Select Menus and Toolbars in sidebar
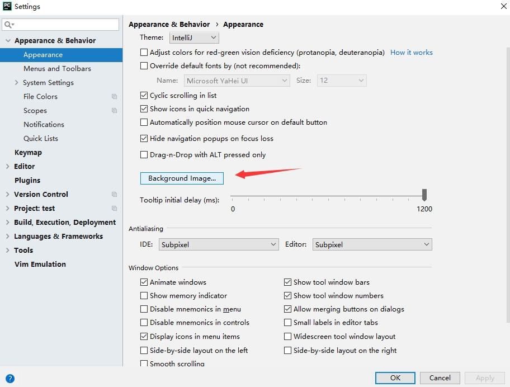510x387 pixels. click(x=57, y=69)
